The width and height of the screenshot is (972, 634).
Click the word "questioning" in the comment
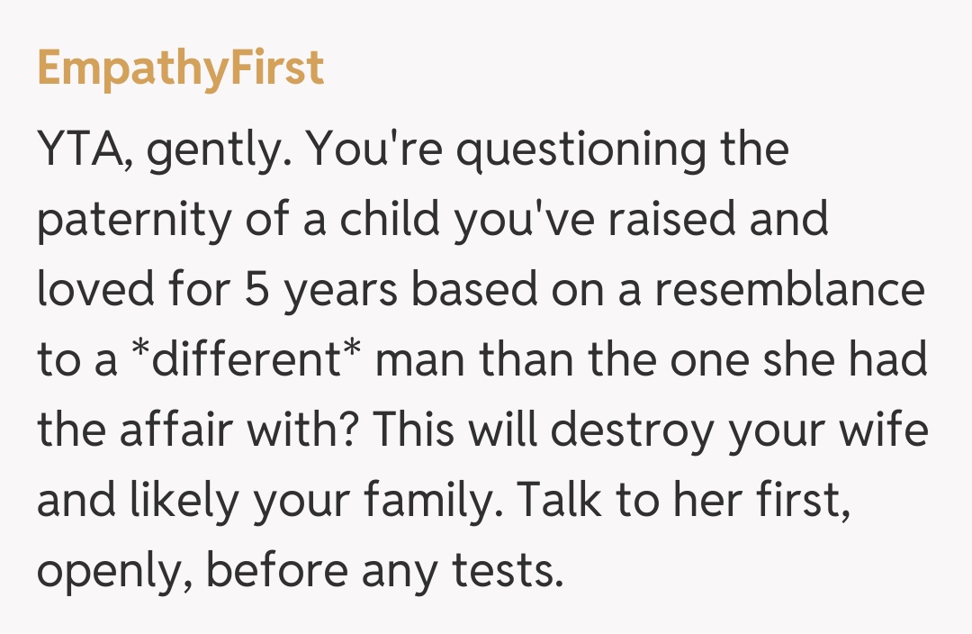point(581,150)
